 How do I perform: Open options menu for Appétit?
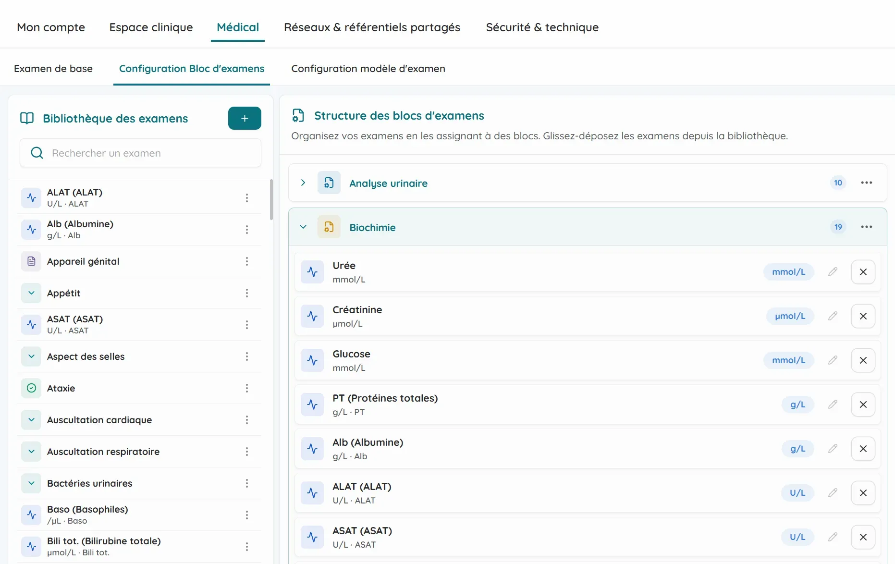point(247,293)
